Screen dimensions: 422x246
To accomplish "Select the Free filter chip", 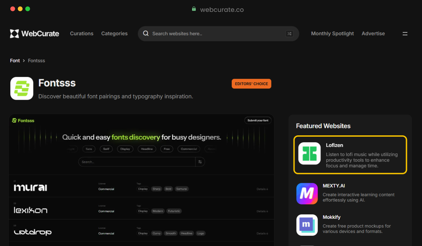I will click(x=167, y=149).
